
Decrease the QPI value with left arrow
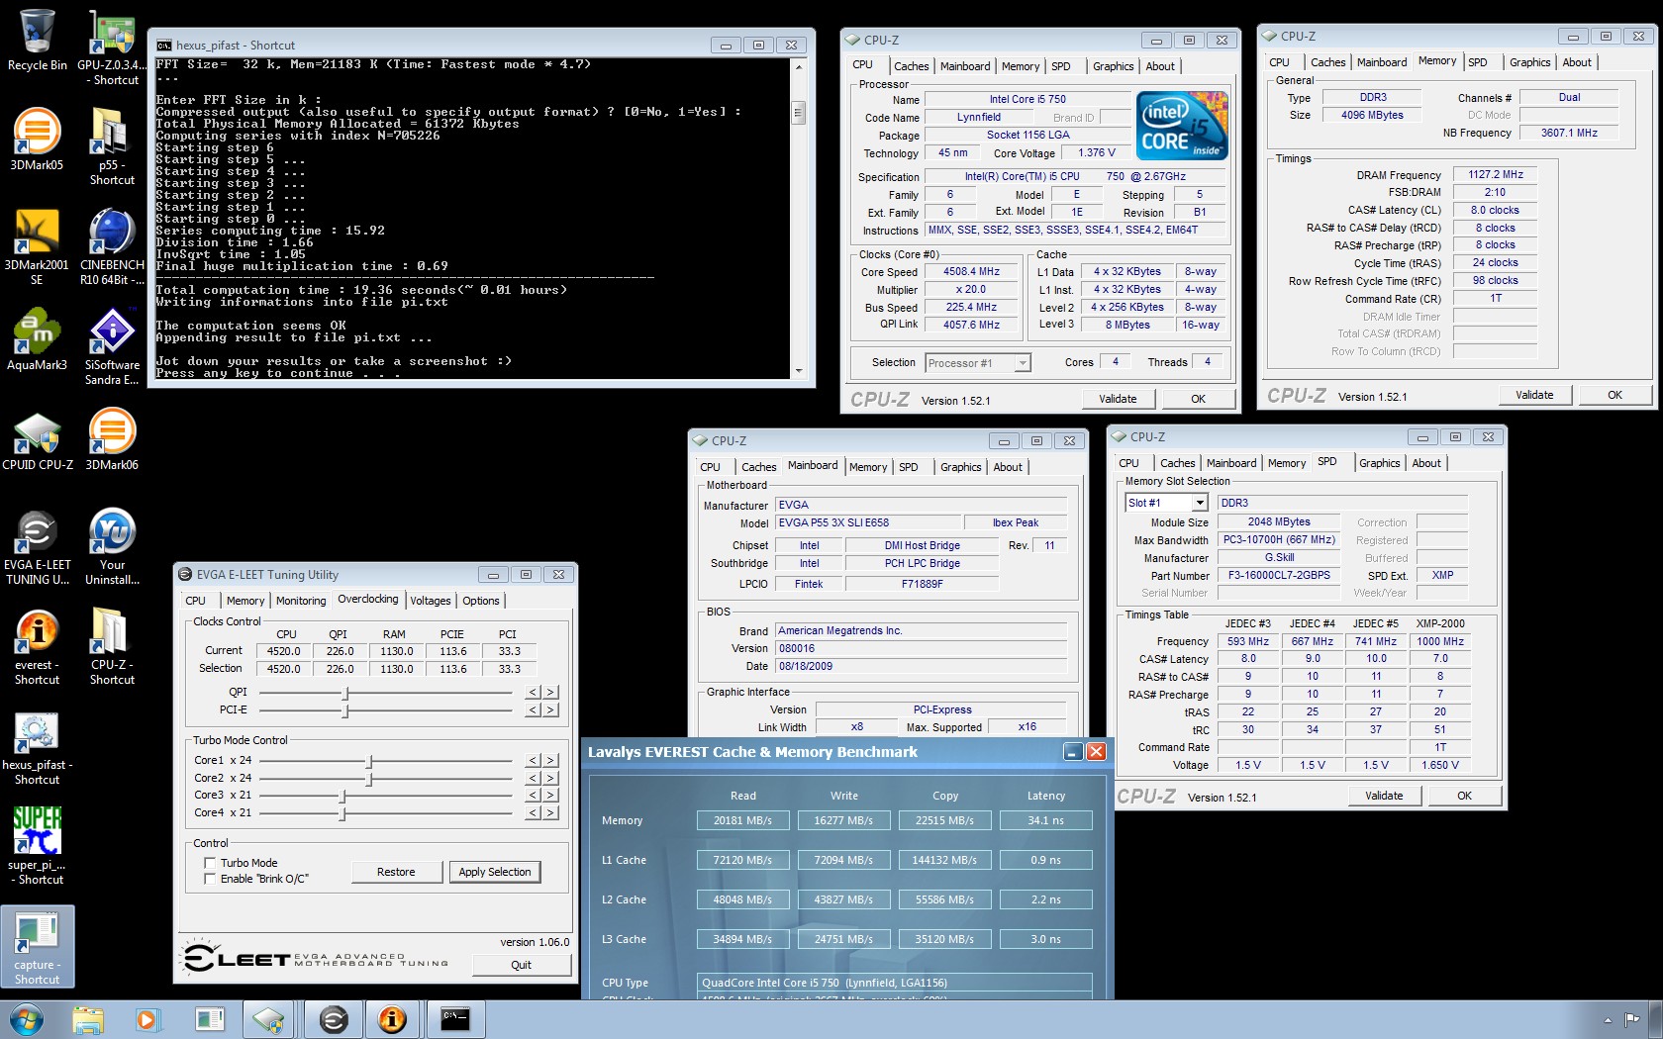534,693
